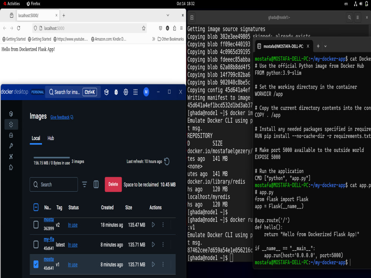Open Firefox View icon left of tabs
371x278 pixels.
click(x=12, y=15)
